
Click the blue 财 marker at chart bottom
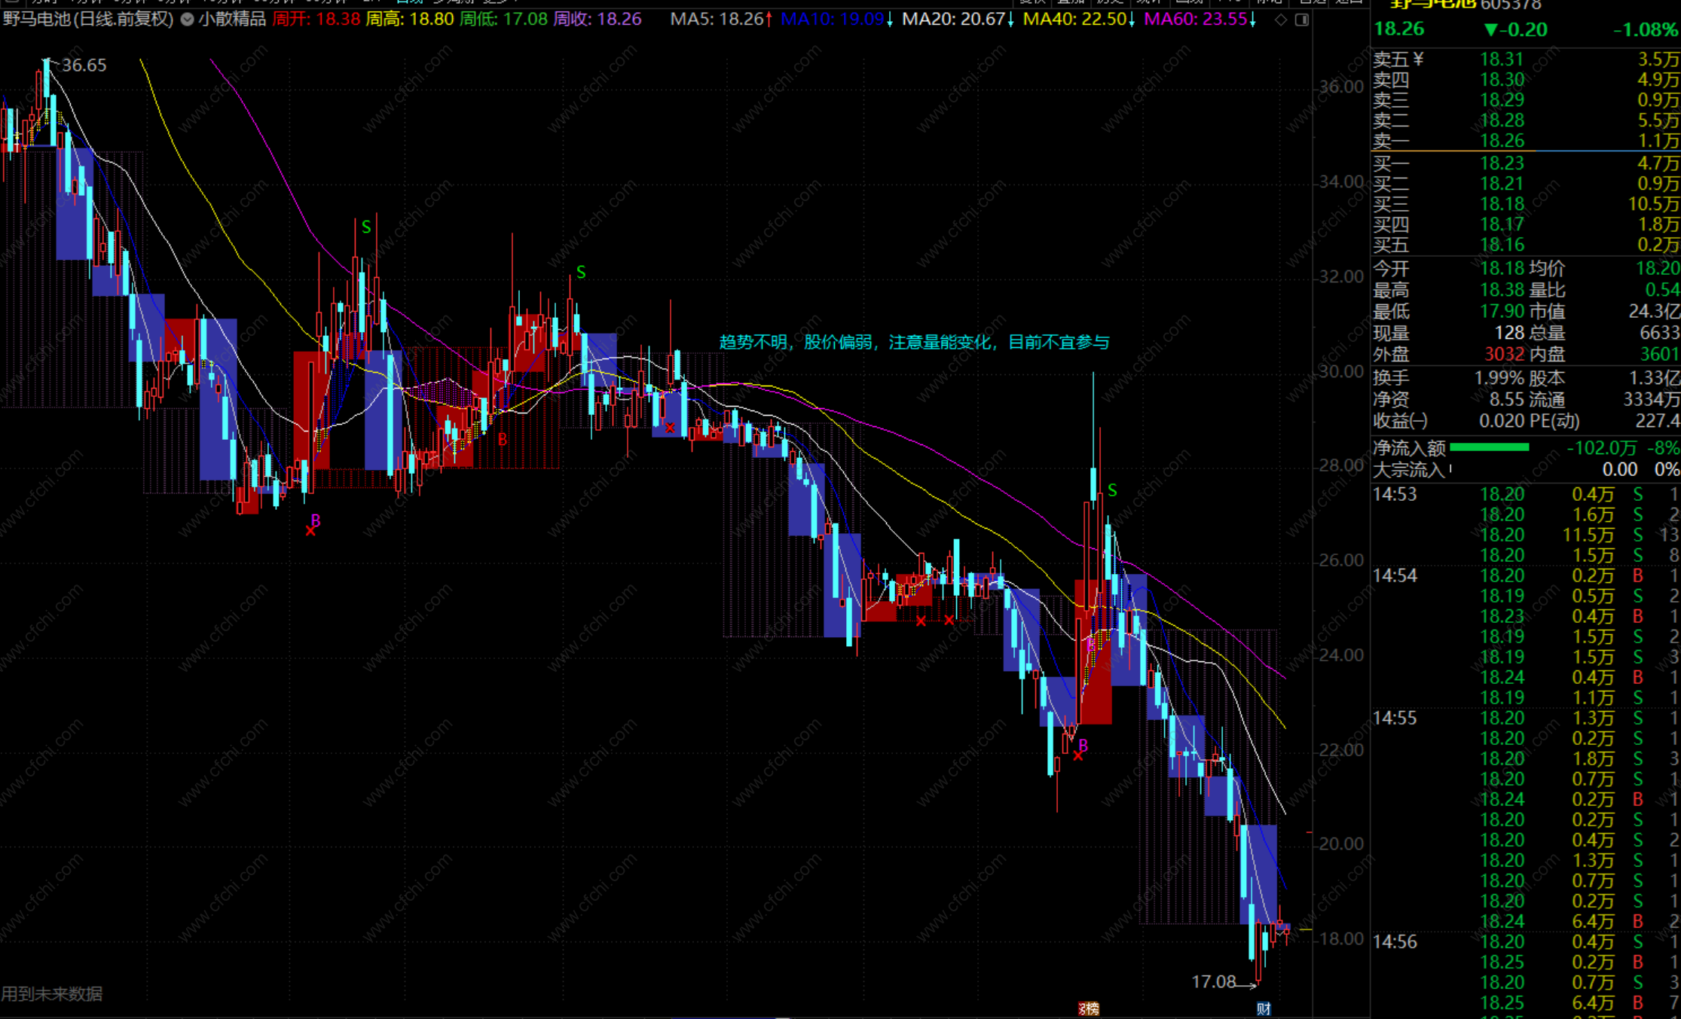coord(1264,1008)
